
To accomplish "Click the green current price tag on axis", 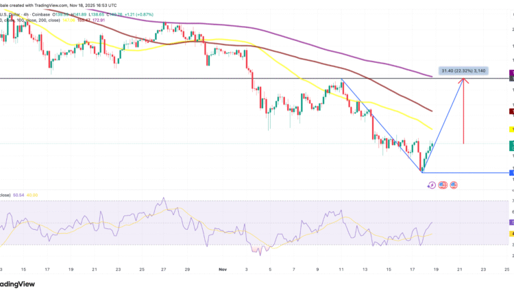I will coord(511,146).
